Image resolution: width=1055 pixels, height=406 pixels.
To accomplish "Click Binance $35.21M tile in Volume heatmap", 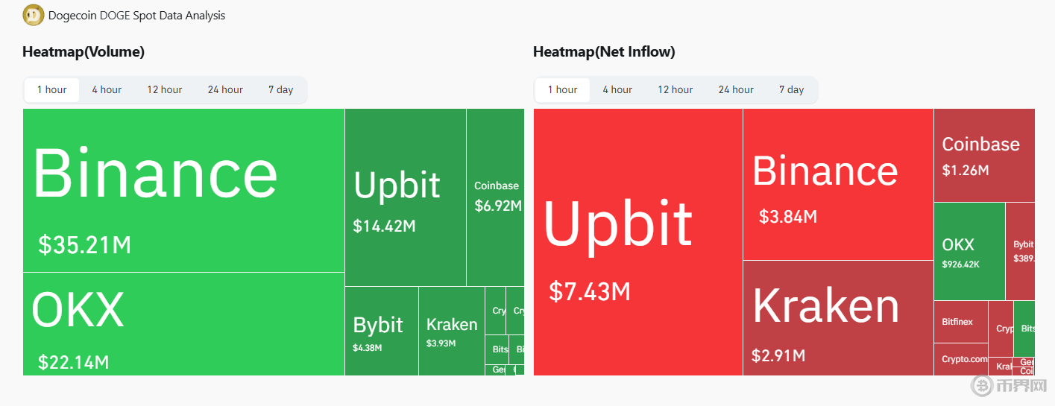I will click(183, 190).
